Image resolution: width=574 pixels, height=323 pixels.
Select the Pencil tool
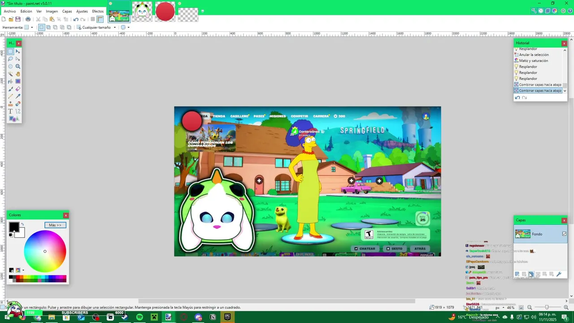coord(10,96)
